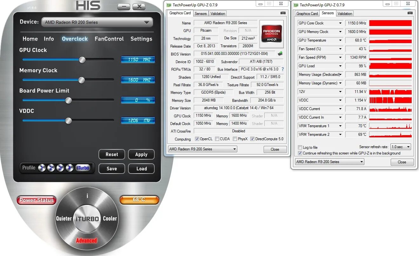This screenshot has width=419, height=256.
Task: Switch to Graphics Card tab in Sensors window
Action: pos(307,13)
